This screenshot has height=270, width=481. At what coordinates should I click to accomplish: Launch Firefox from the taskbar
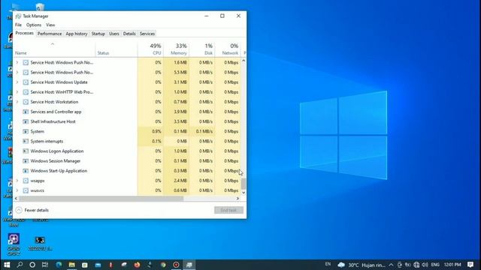coord(137,265)
